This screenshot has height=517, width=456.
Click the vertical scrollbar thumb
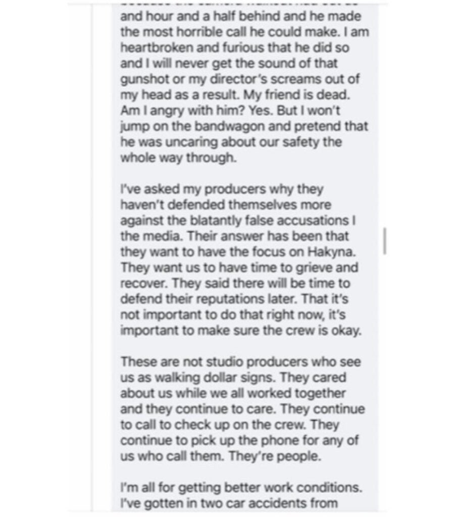coord(384,241)
